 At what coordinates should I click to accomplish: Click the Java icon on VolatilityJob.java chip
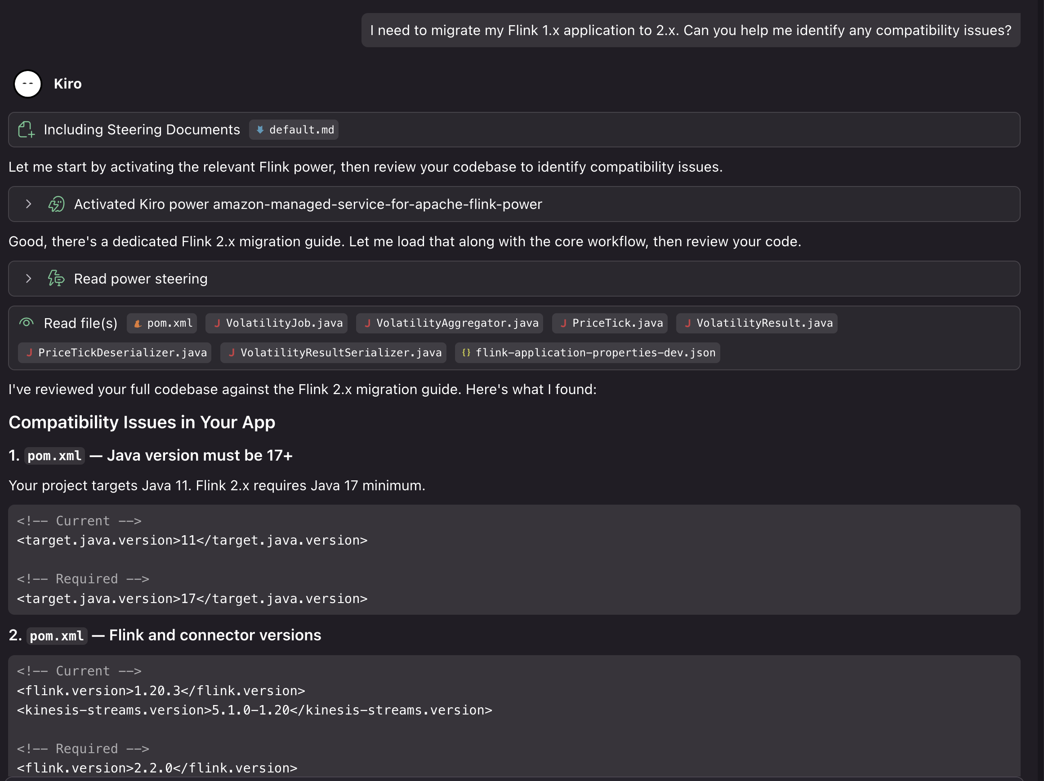217,323
